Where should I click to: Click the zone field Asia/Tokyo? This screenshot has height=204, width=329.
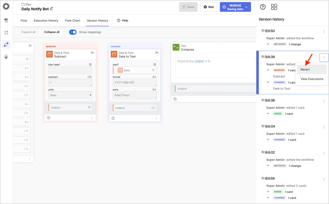135,95
